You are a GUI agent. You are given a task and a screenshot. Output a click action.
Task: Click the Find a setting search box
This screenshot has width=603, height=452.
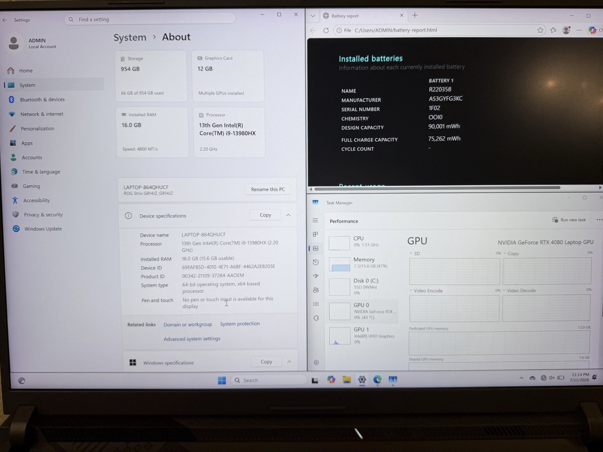[150, 19]
